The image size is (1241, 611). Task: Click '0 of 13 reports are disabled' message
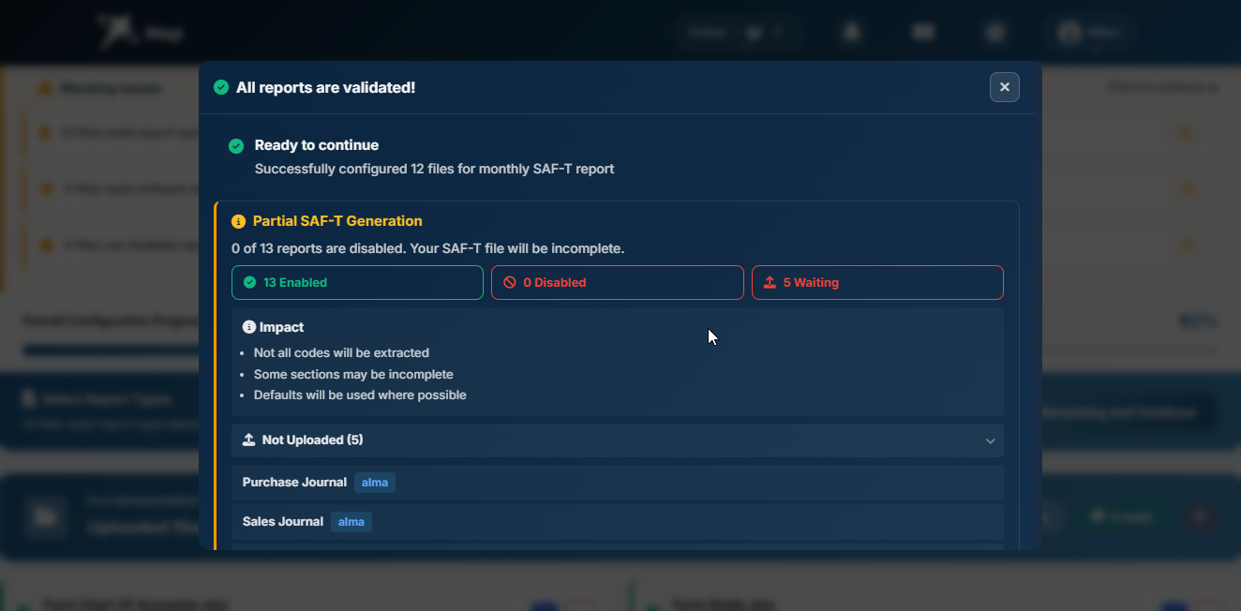[427, 248]
